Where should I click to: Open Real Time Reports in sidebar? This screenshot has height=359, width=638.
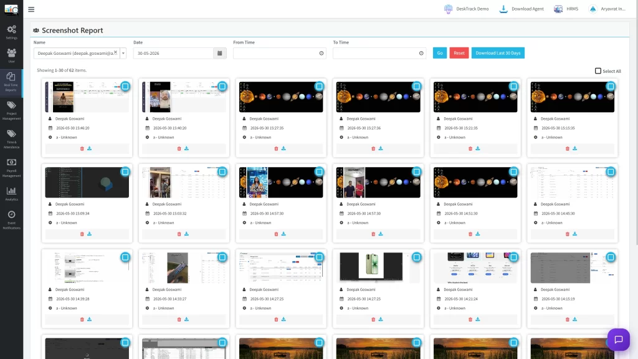click(x=11, y=82)
